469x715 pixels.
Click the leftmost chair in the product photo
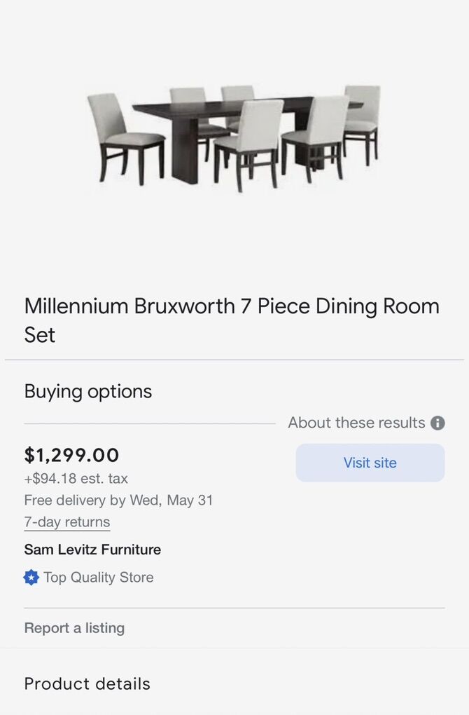pos(122,137)
